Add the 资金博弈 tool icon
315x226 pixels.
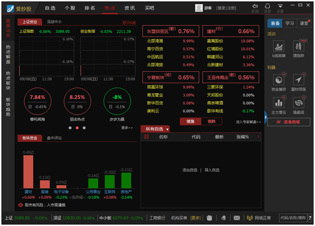coord(279,80)
